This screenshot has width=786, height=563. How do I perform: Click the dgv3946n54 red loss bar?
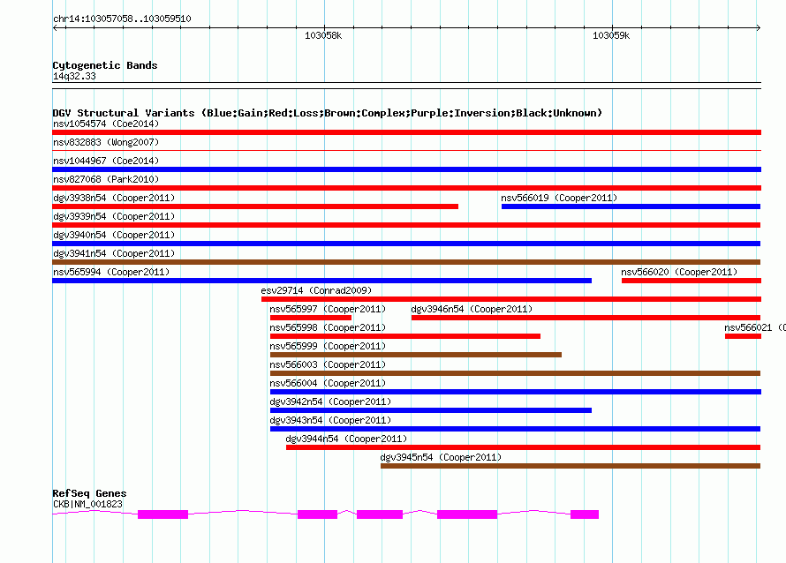(x=586, y=318)
